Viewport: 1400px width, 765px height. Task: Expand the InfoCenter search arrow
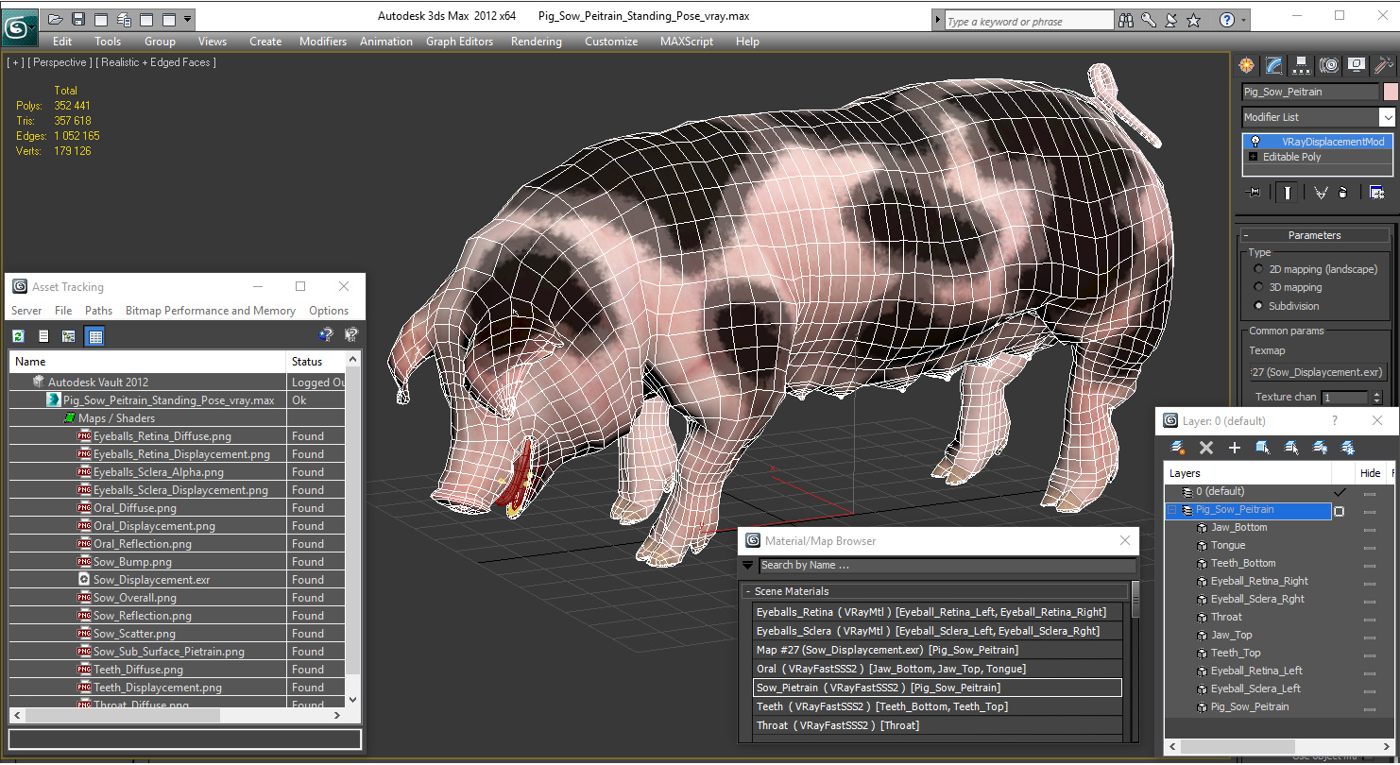(938, 20)
